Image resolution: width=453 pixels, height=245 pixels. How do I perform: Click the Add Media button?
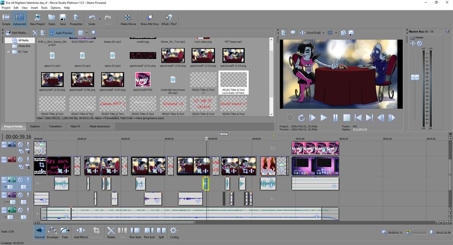tap(17, 33)
